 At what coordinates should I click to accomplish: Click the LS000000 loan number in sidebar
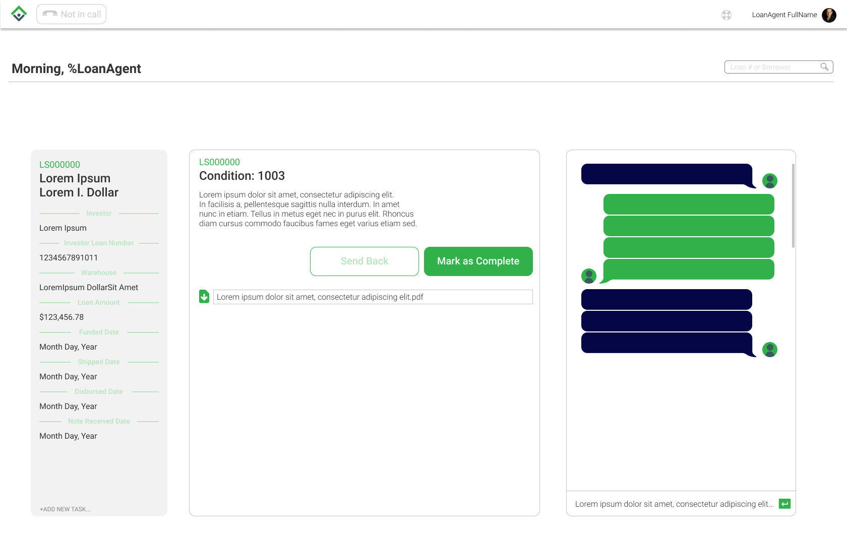(x=59, y=165)
